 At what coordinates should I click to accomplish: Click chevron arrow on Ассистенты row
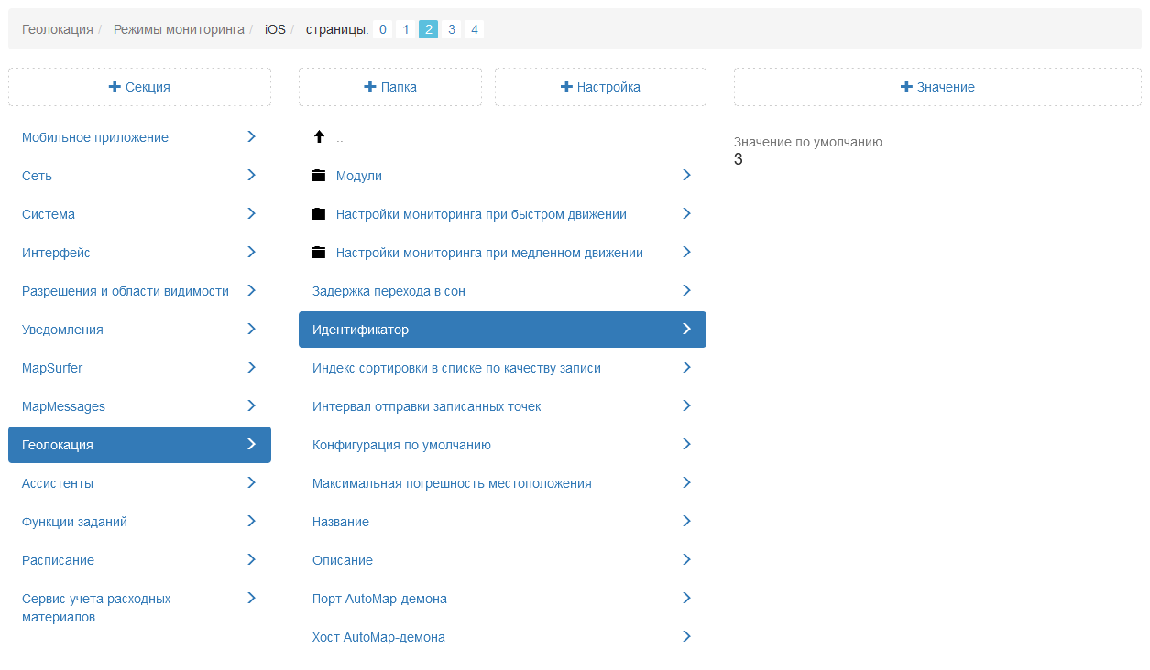(251, 482)
